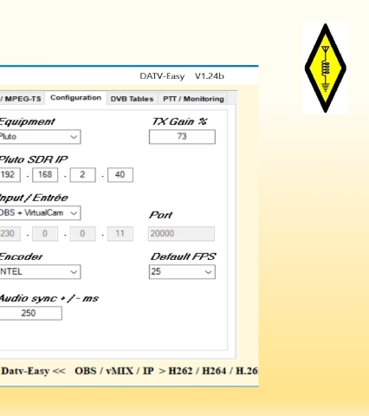Select the Configuration tab

(x=75, y=98)
